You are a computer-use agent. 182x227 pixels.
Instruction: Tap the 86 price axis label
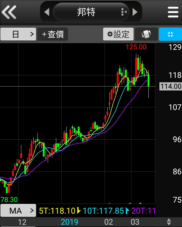tap(177, 171)
